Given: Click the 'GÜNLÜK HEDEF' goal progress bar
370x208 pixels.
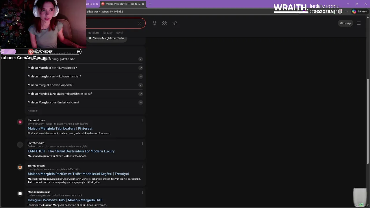Looking at the screenshot, I should click(41, 52).
